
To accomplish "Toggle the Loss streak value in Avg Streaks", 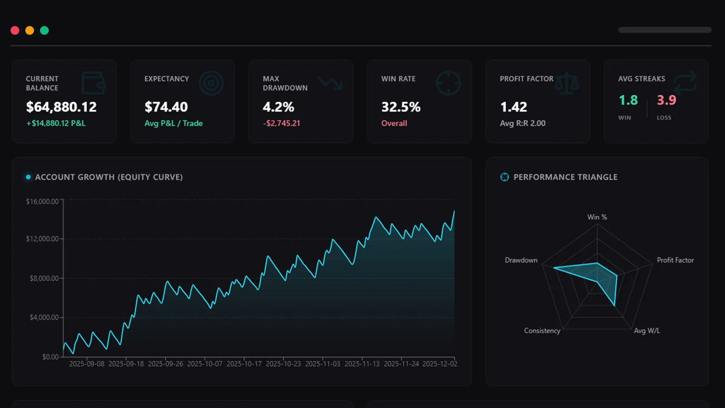I will point(666,100).
